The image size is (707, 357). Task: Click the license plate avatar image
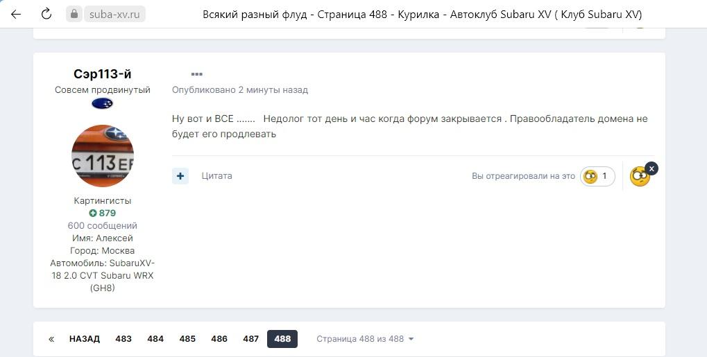point(103,156)
